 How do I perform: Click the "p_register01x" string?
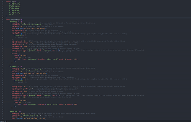14,3
